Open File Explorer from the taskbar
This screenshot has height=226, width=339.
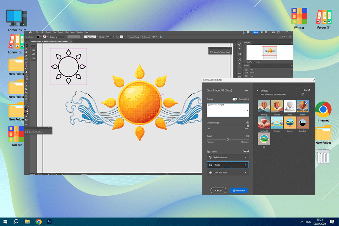click(27, 221)
